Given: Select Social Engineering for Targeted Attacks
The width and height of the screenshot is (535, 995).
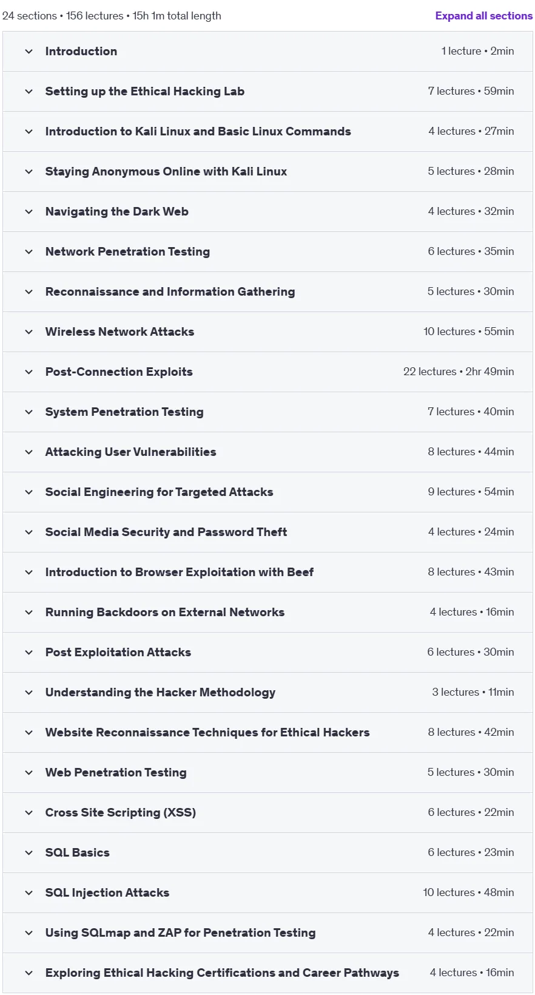Looking at the screenshot, I should coord(159,492).
